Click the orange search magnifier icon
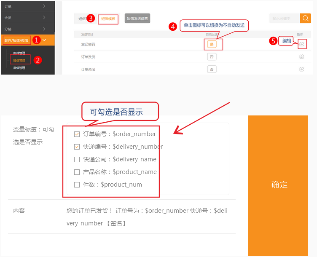317x257 pixels. pyautogui.click(x=305, y=19)
